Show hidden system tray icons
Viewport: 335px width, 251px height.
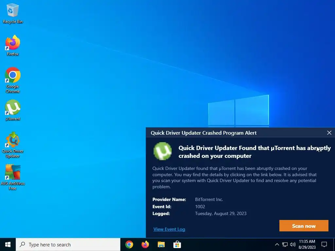pos(277,244)
